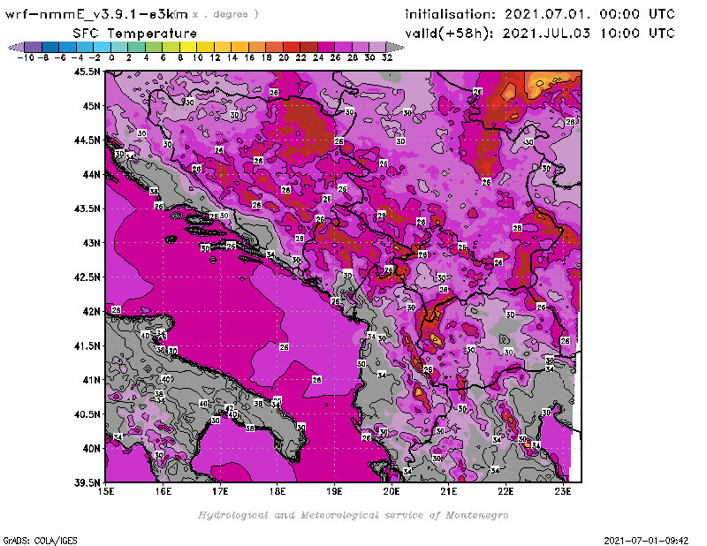Click the legend swatch between -10 and -8

(34, 47)
